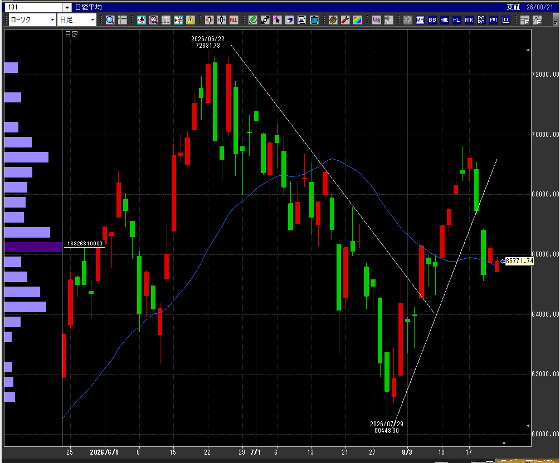
Task: Toggle the PARA parabolic indicator
Action: pos(481,20)
